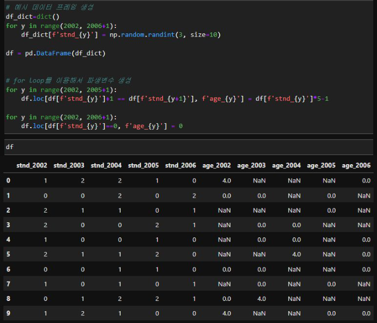Select row index 3 in the dataframe

coord(8,225)
